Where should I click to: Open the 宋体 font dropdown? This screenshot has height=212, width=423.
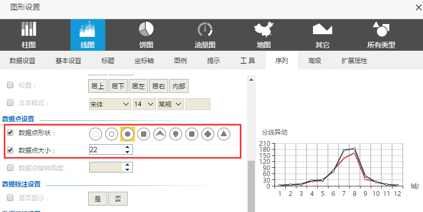(x=110, y=104)
